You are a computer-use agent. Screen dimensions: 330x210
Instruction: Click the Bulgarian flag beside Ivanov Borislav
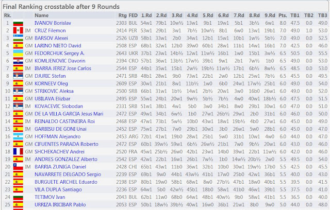18,24
